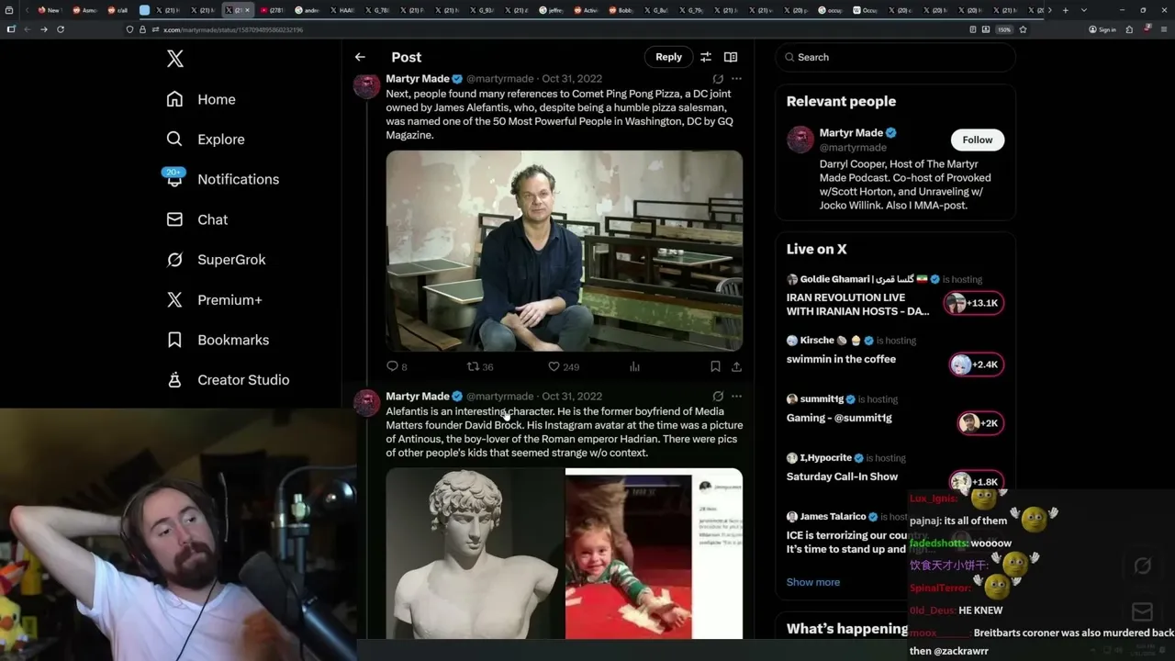Repost the Comet Ping Pong post

click(480, 366)
